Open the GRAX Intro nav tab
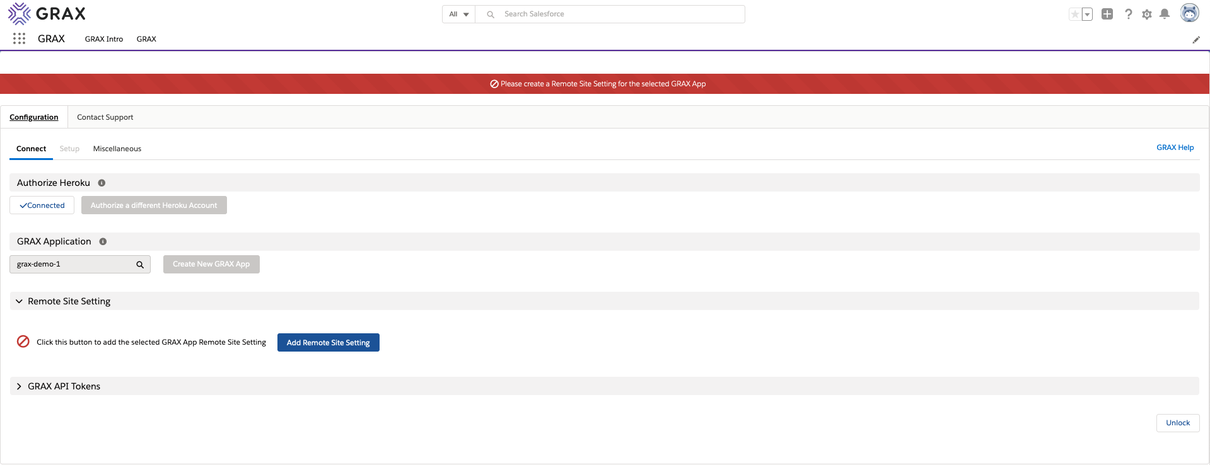The height and width of the screenshot is (465, 1210). (x=104, y=39)
